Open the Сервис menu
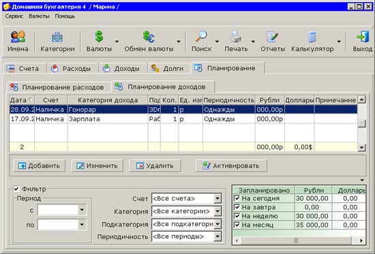The height and width of the screenshot is (254, 375). 14,16
